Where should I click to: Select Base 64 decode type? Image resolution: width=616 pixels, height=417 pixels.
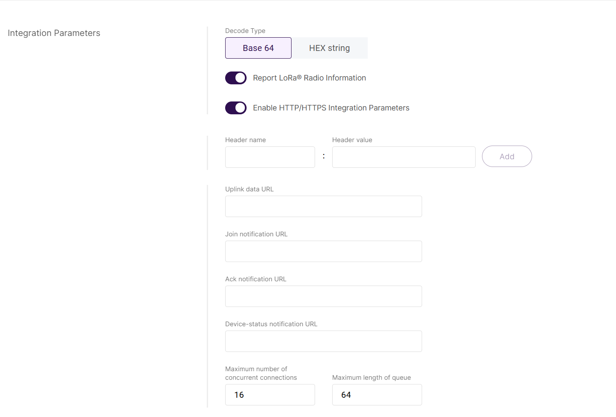click(258, 48)
